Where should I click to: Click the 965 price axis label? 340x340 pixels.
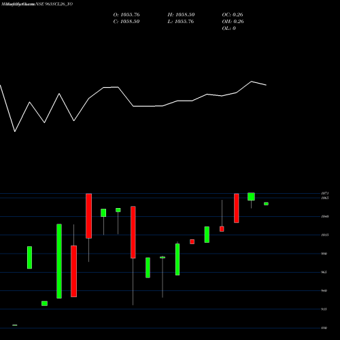[324, 272]
